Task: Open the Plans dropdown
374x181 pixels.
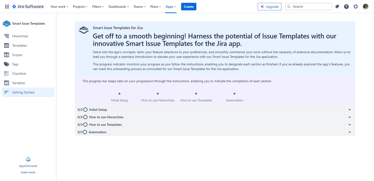Action: pyautogui.click(x=156, y=7)
